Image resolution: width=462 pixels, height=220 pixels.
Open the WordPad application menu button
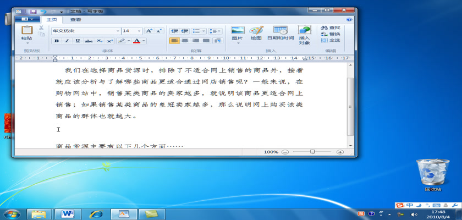coord(27,19)
